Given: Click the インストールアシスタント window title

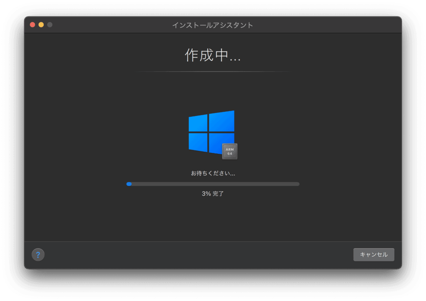Looking at the screenshot, I should point(213,25).
